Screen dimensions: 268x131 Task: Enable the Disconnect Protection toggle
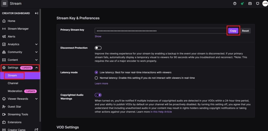(98, 48)
